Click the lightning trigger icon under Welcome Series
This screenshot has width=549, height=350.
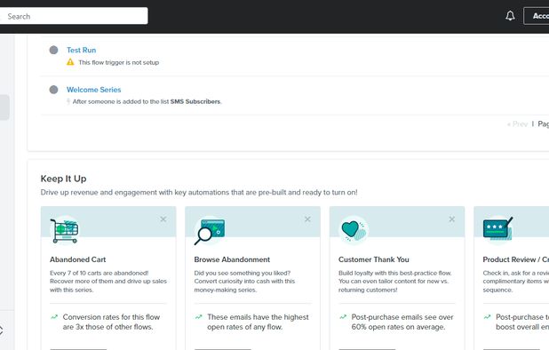pyautogui.click(x=68, y=101)
